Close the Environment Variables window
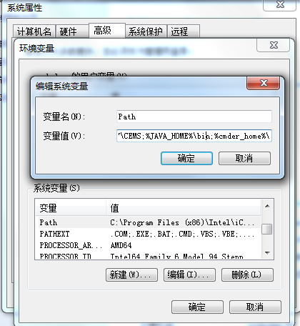Viewport: 300px width, 326px height. pyautogui.click(x=274, y=45)
